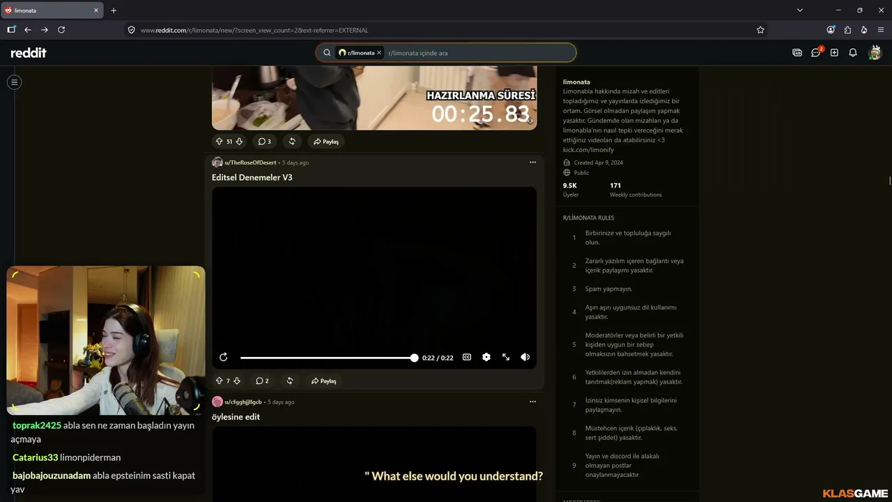This screenshot has width=892, height=502.
Task: Open Reddit chat messages
Action: pyautogui.click(x=816, y=52)
